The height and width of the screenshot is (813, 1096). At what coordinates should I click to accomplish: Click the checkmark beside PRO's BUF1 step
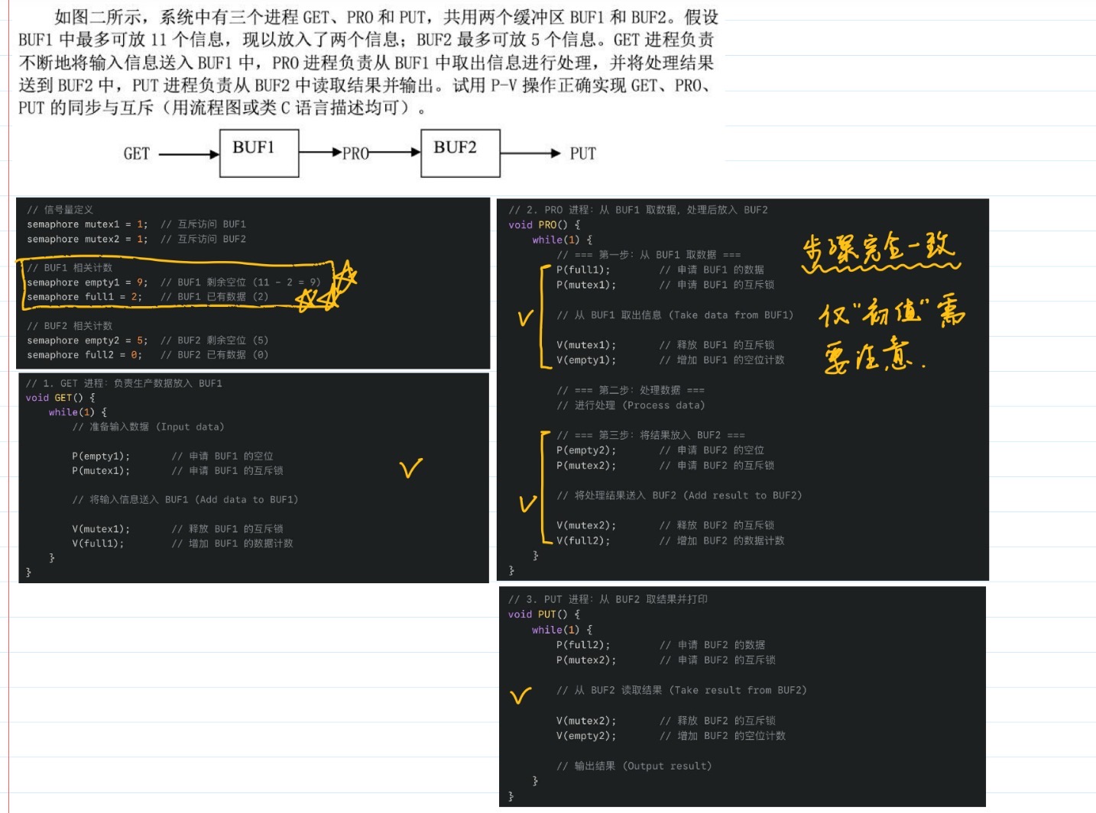(525, 317)
